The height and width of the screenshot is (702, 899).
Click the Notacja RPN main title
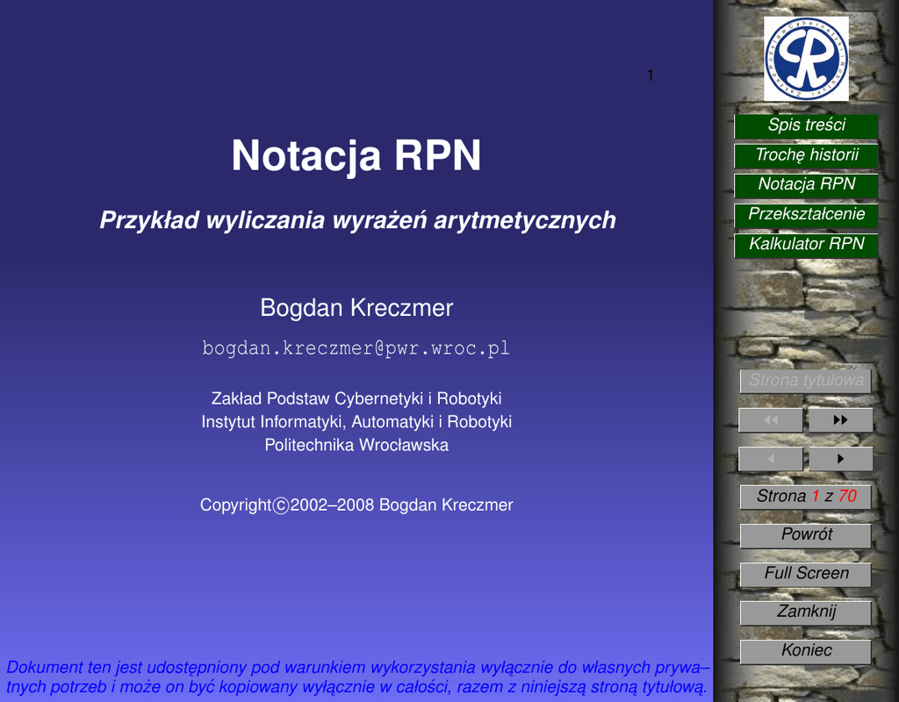click(x=356, y=156)
